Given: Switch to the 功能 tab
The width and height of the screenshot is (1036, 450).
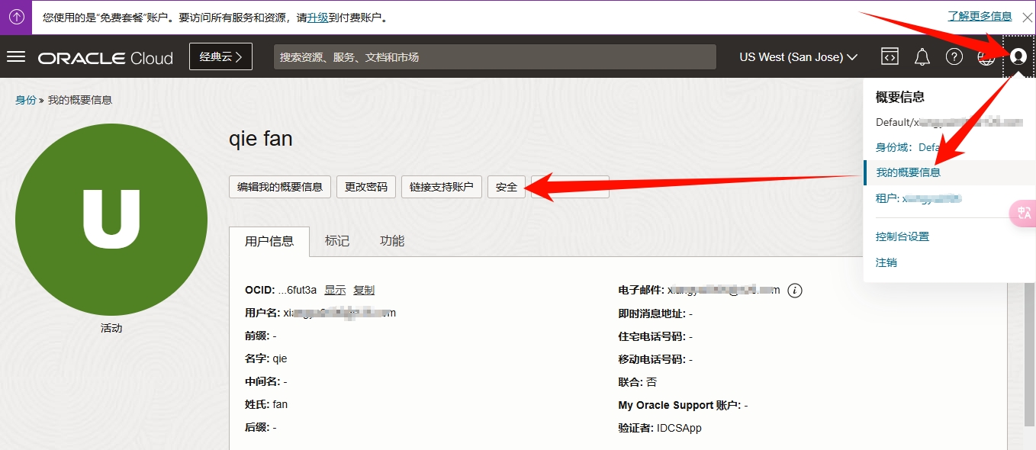Looking at the screenshot, I should (x=392, y=241).
